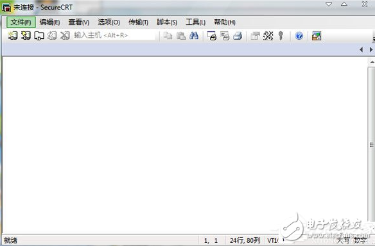The image size is (375, 246).
Task: Click the vertical scrollbar thumb grip
Action: click(x=372, y=145)
